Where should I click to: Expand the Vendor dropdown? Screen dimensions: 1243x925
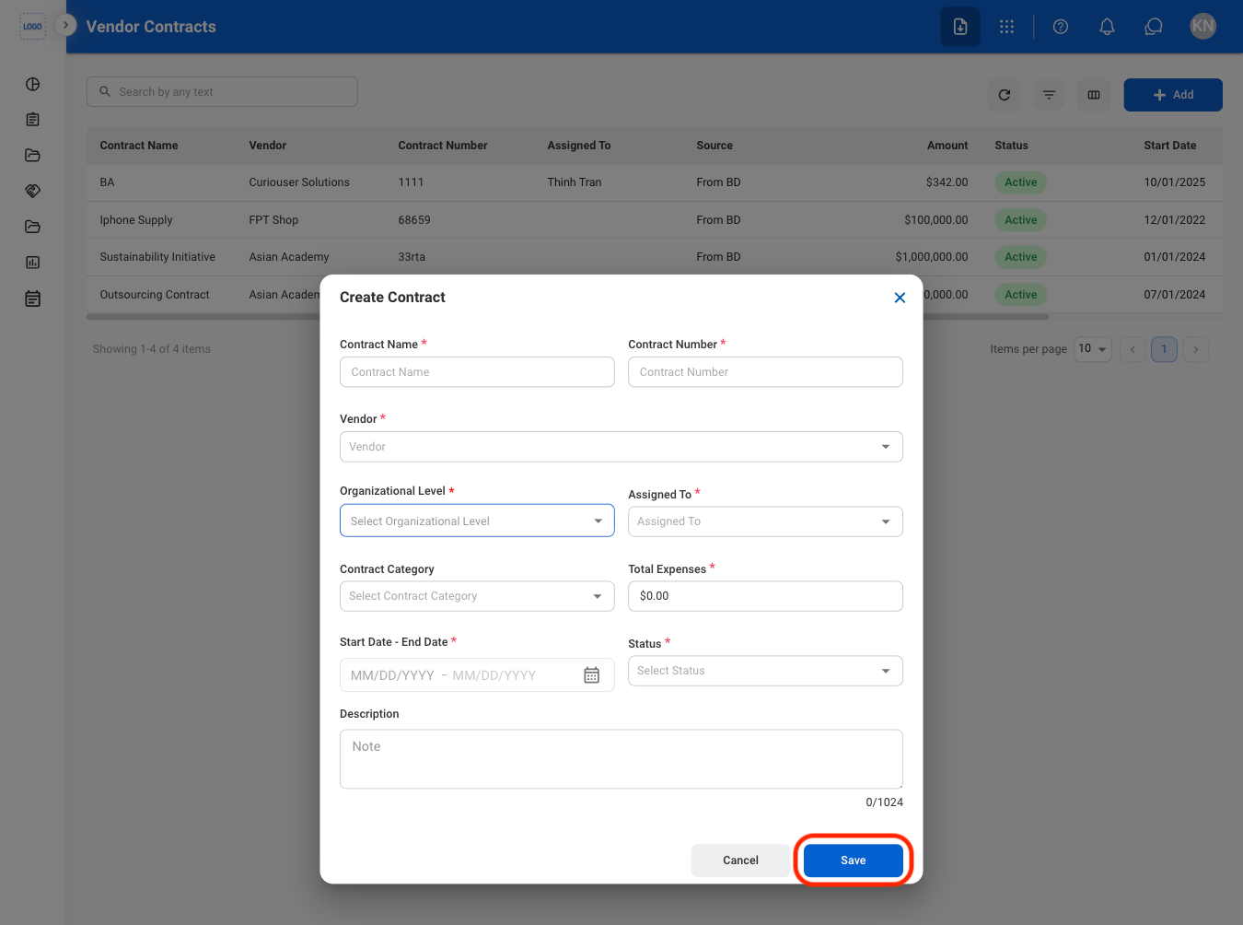[621, 447]
